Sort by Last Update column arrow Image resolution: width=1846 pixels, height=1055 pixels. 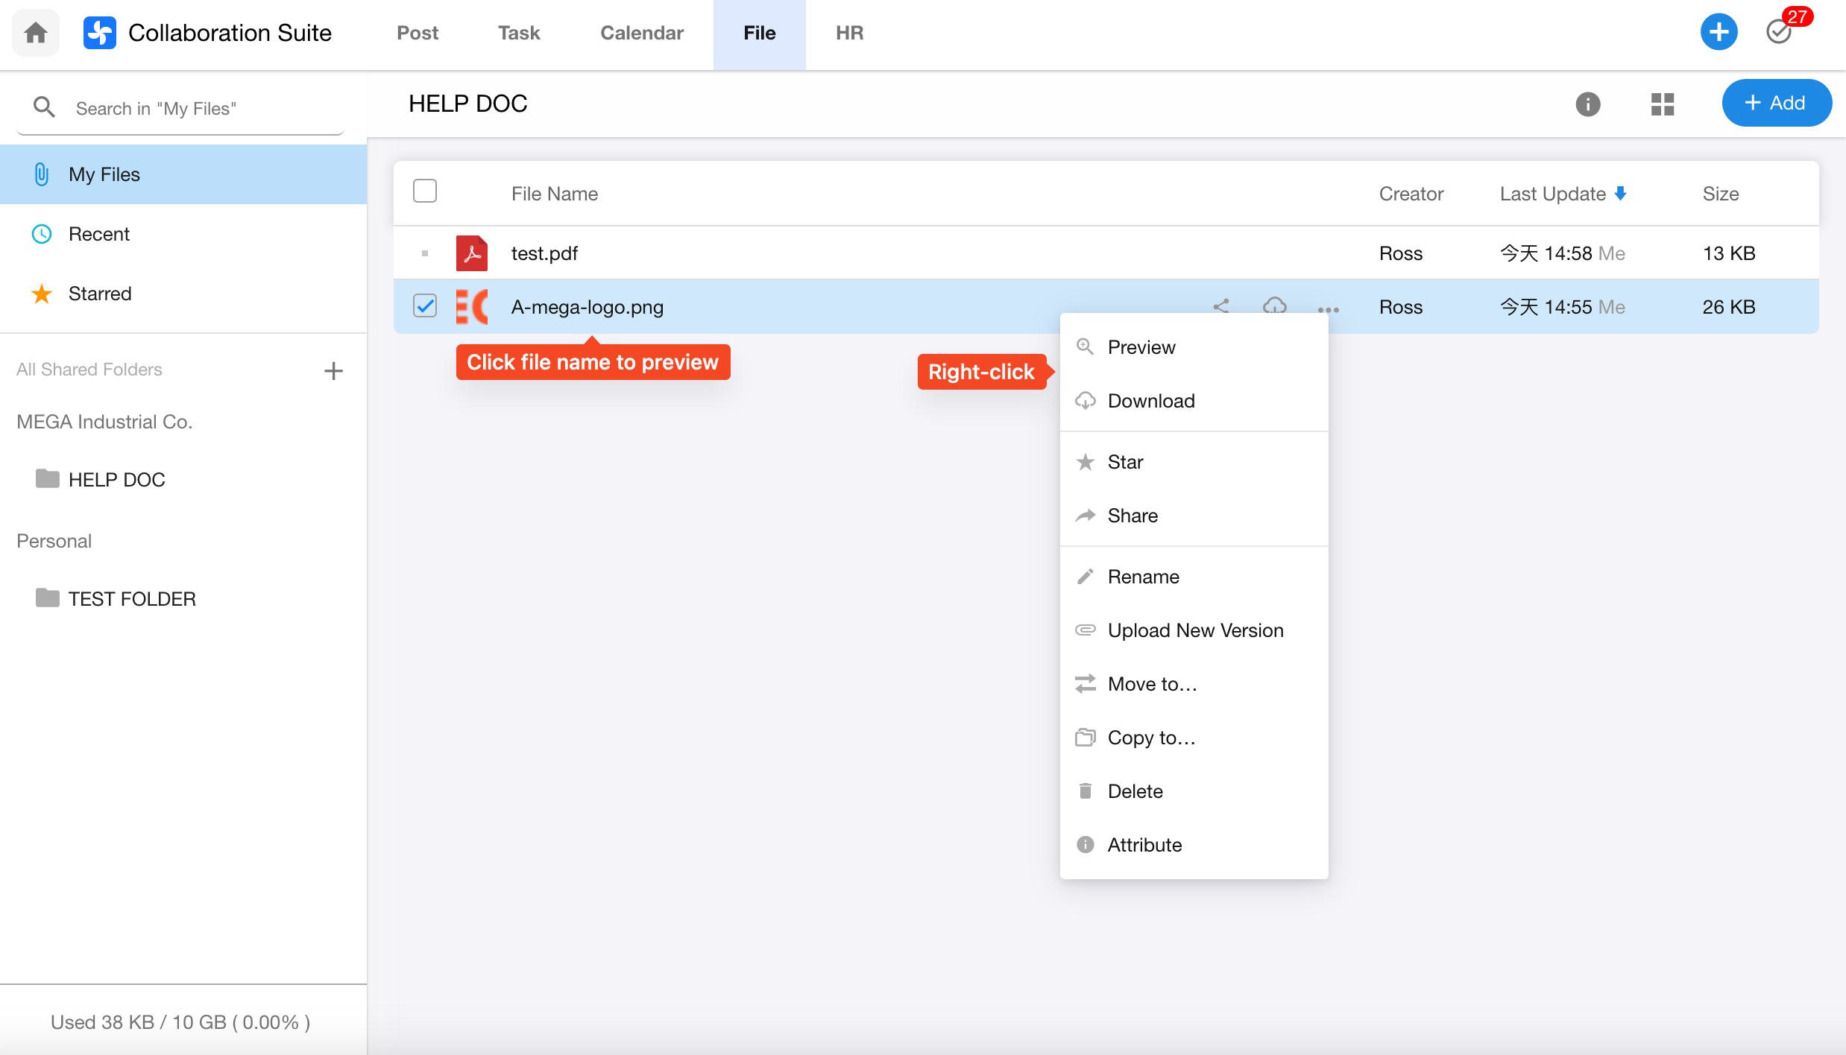[1620, 194]
